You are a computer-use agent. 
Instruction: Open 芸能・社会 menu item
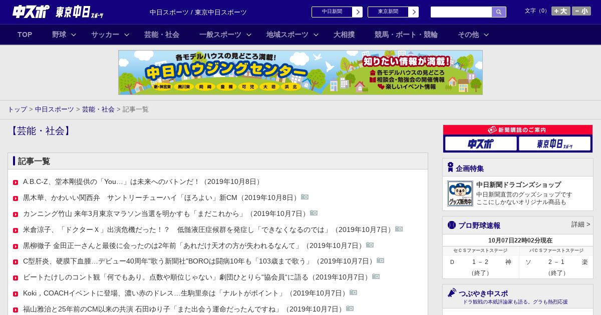click(162, 34)
